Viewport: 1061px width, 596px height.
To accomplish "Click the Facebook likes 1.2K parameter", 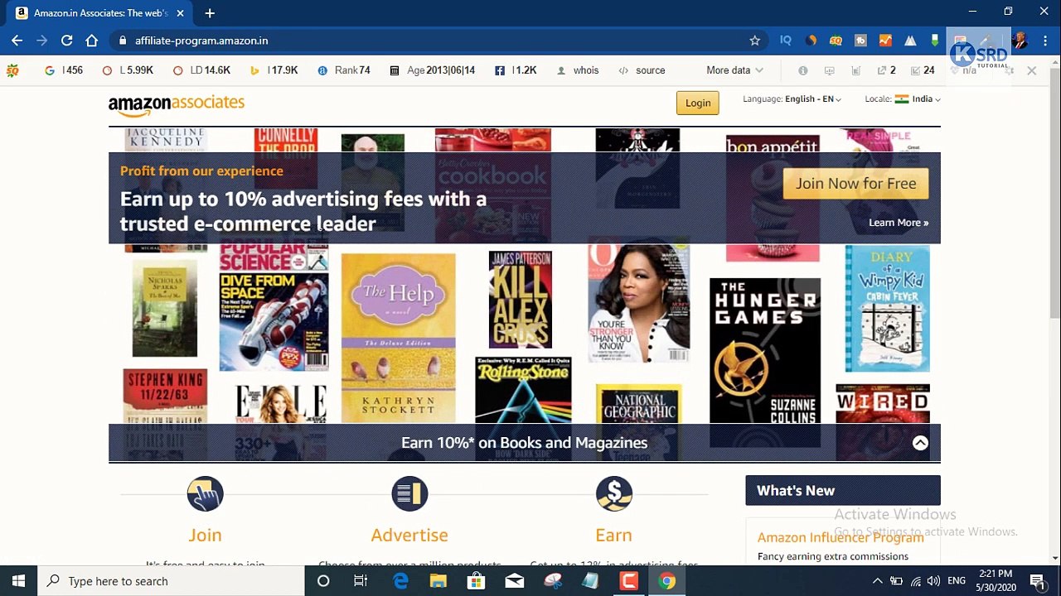I will coord(516,70).
